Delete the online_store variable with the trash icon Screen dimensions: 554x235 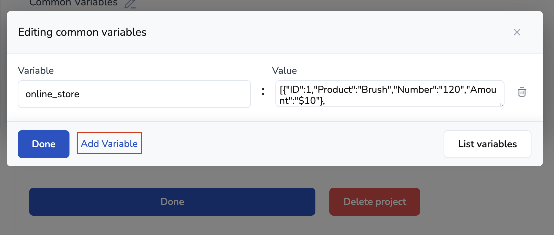pos(522,92)
